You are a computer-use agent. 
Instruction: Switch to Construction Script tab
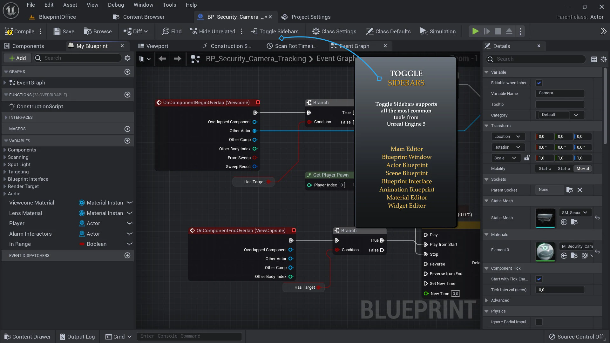(227, 46)
